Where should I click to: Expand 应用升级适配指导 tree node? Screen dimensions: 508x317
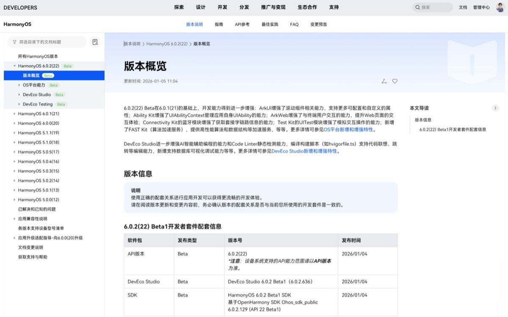(14, 238)
